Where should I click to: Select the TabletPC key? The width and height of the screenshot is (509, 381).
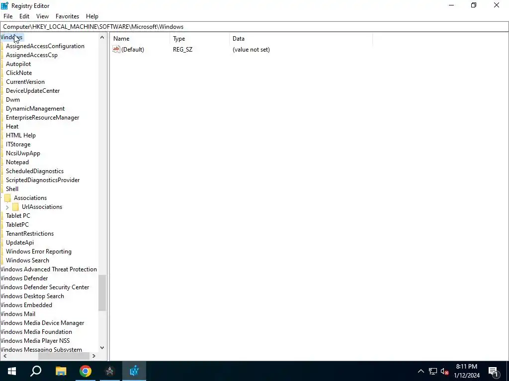17,225
